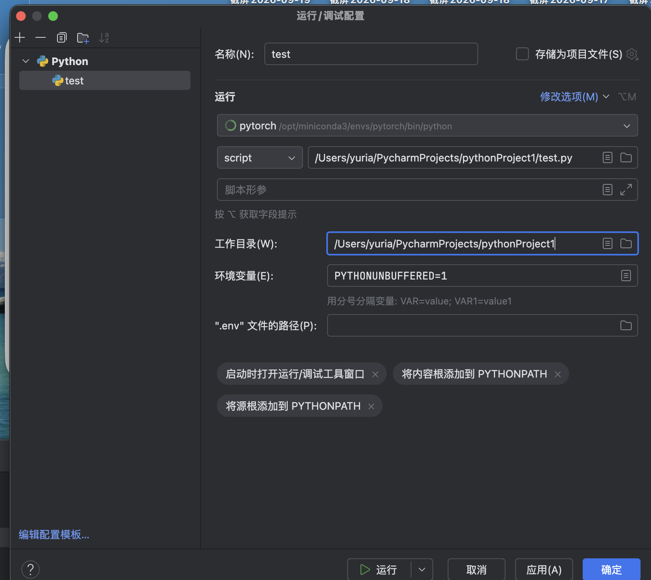Screen dimensions: 651x580
Task: Open help with the question mark button
Action: click(x=31, y=570)
